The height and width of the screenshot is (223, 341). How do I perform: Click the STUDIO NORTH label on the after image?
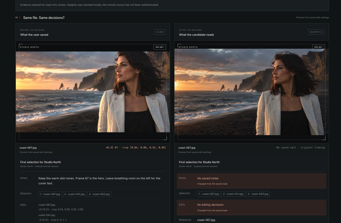pyautogui.click(x=188, y=47)
